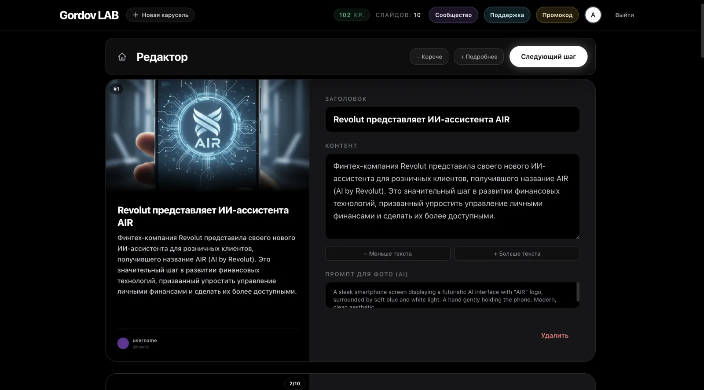
Task: Click the page vertical scrollbar
Action: click(x=702, y=31)
